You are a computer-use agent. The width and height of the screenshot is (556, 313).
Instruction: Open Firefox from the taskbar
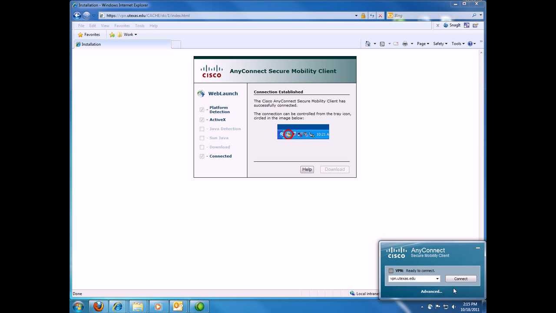pos(99,306)
